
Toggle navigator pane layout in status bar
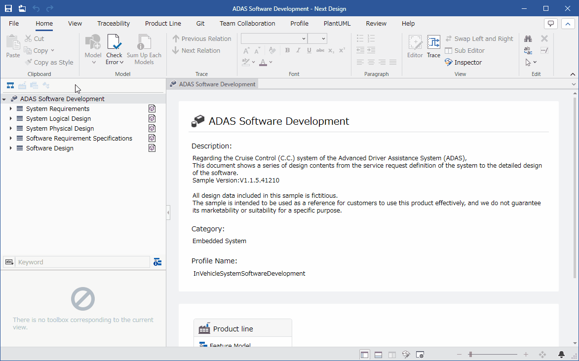[x=364, y=355]
